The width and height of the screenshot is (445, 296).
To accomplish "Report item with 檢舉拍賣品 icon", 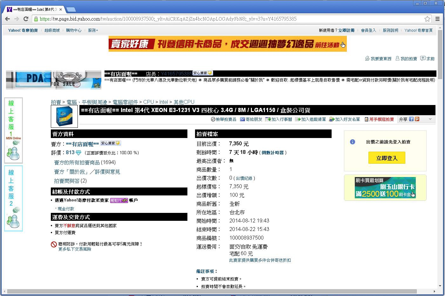I will 224,119.
